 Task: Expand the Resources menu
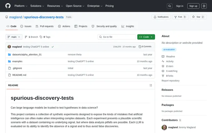click(x=55, y=6)
